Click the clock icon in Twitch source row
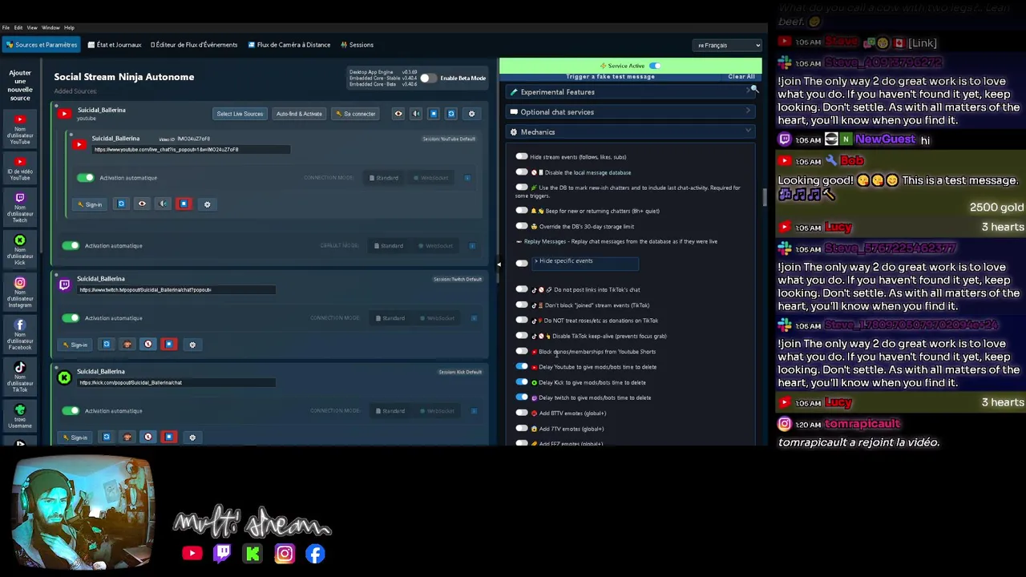1026x577 pixels. click(147, 345)
